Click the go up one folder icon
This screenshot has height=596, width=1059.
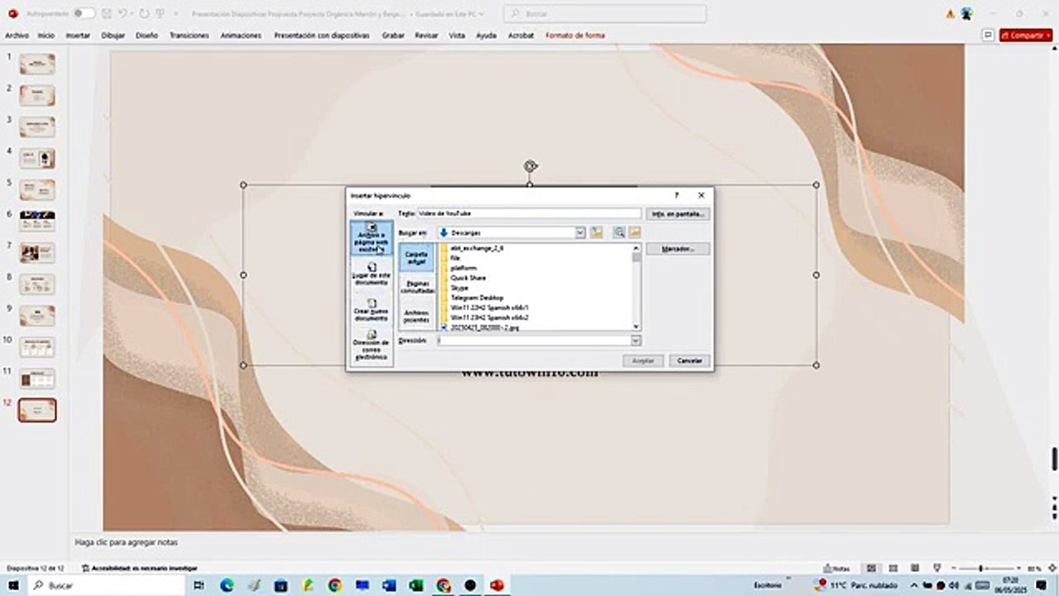(596, 233)
